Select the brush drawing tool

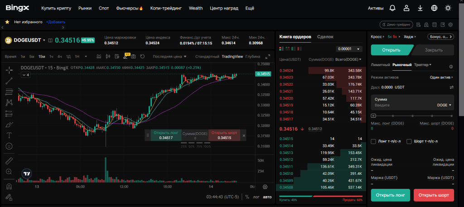(9, 124)
